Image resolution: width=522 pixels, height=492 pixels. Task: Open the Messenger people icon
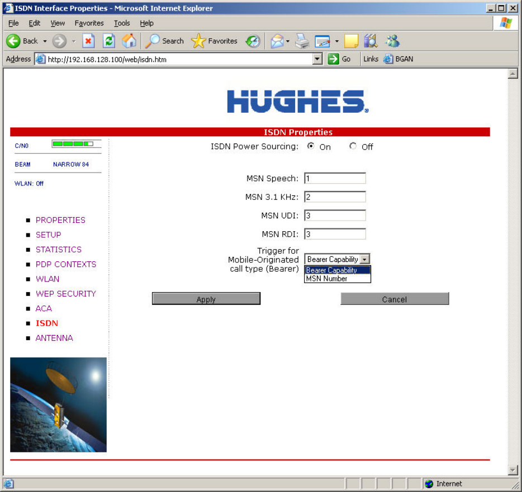[x=392, y=41]
